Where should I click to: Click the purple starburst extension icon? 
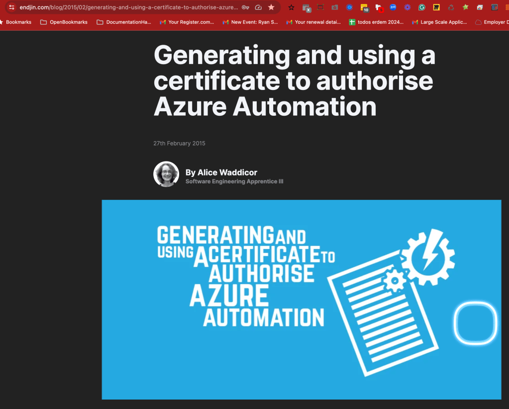tap(407, 7)
